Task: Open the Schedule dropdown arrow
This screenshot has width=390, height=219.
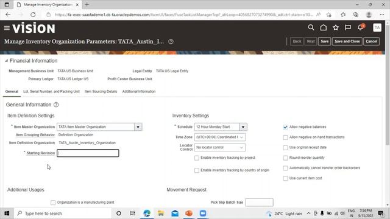Action: pos(243,127)
